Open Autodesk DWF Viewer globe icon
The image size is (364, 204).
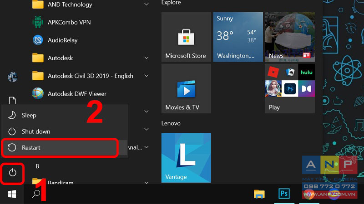click(x=38, y=93)
